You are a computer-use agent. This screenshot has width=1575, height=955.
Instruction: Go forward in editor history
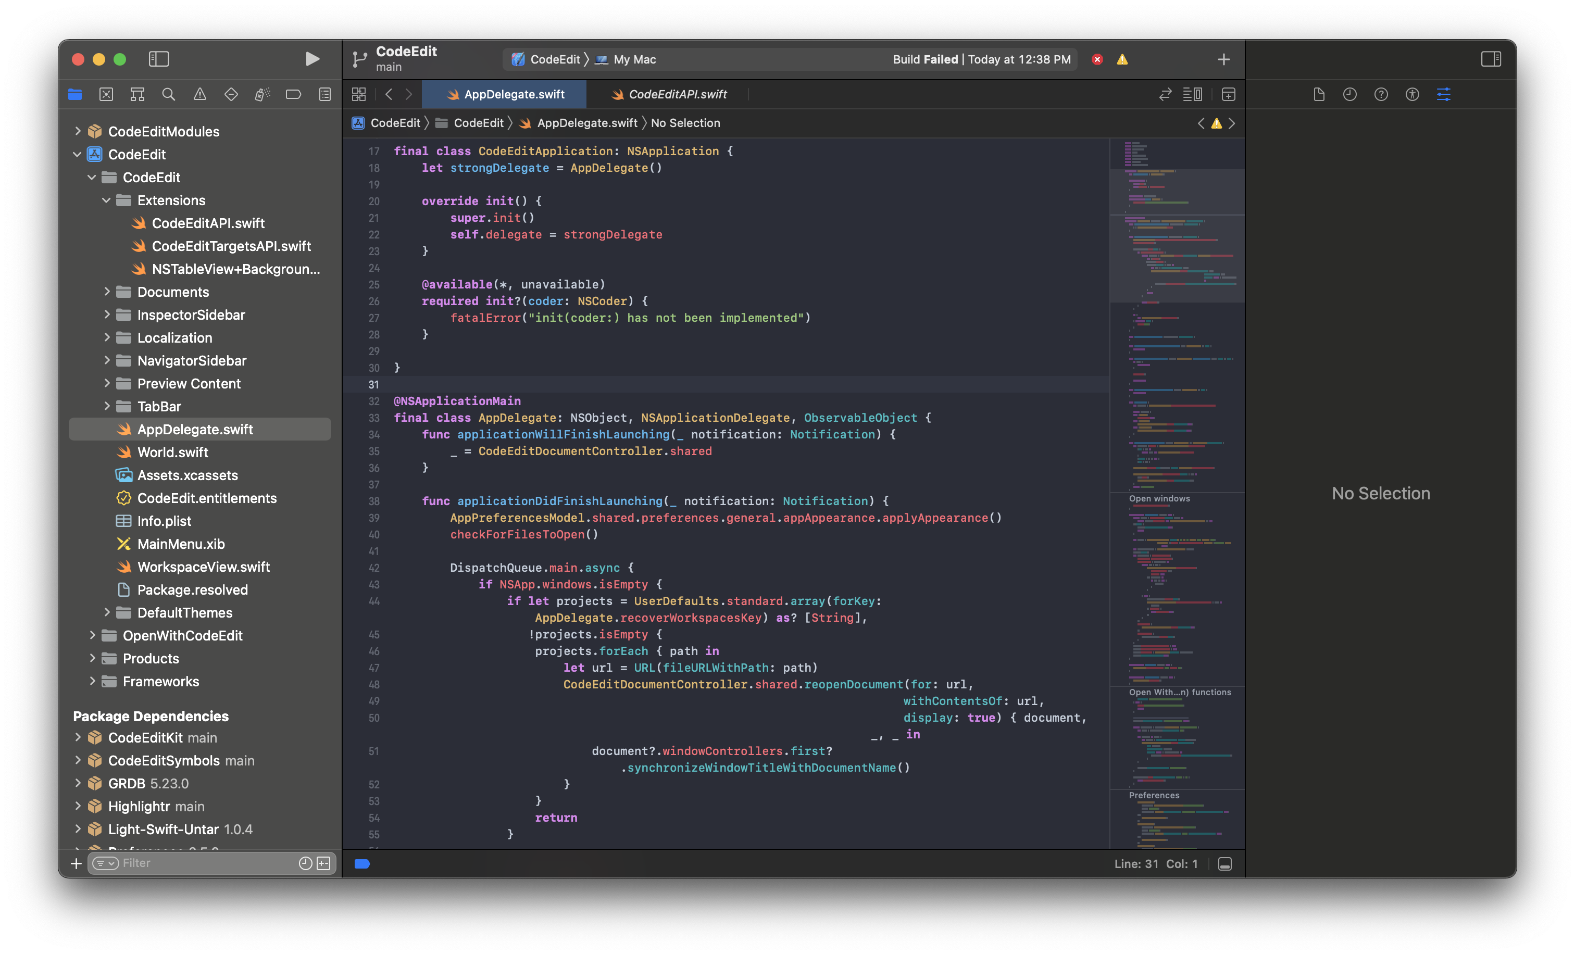pos(409,95)
